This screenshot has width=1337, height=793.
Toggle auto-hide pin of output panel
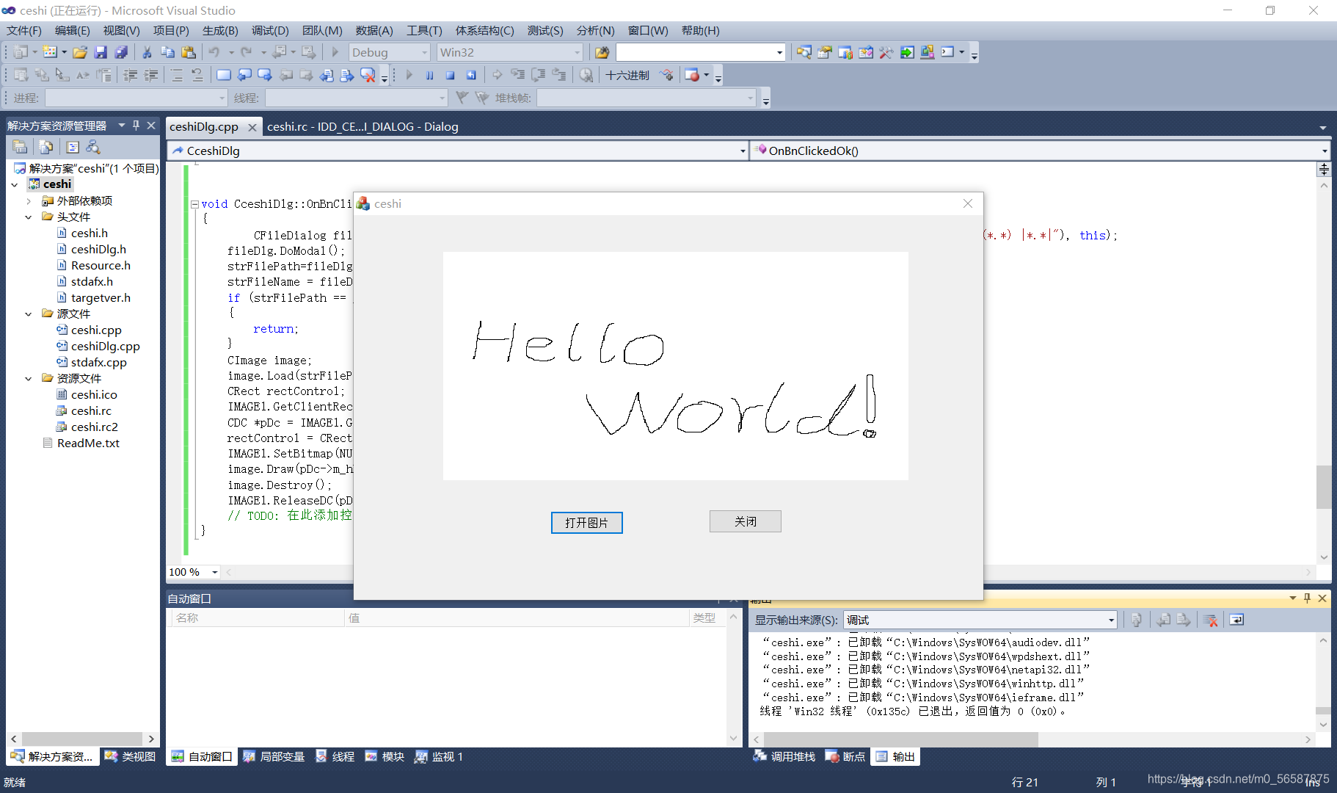(x=1307, y=598)
